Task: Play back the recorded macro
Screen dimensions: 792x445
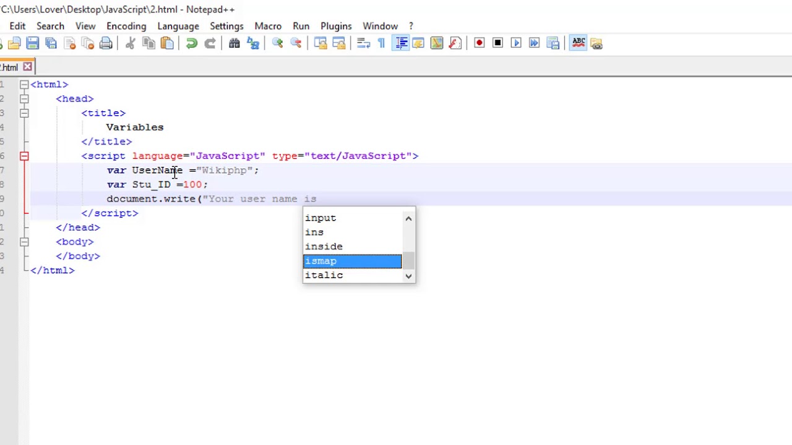Action: [x=516, y=43]
